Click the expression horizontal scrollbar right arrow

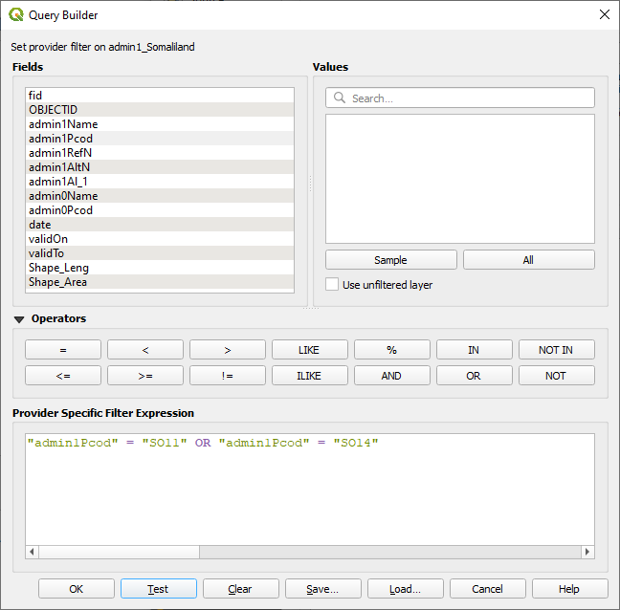(587, 552)
